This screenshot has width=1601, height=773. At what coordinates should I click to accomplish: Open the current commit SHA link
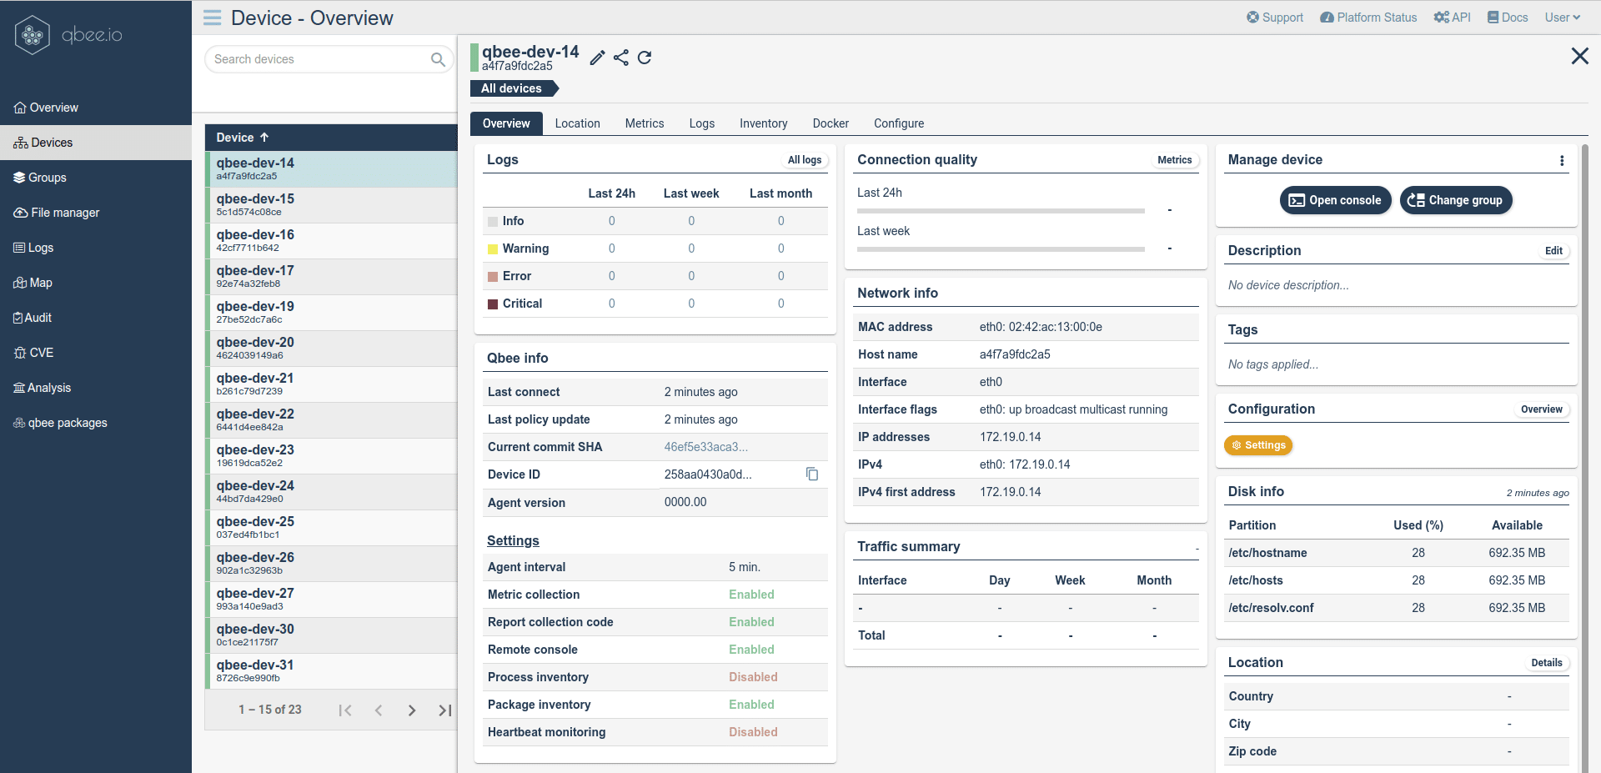705,447
